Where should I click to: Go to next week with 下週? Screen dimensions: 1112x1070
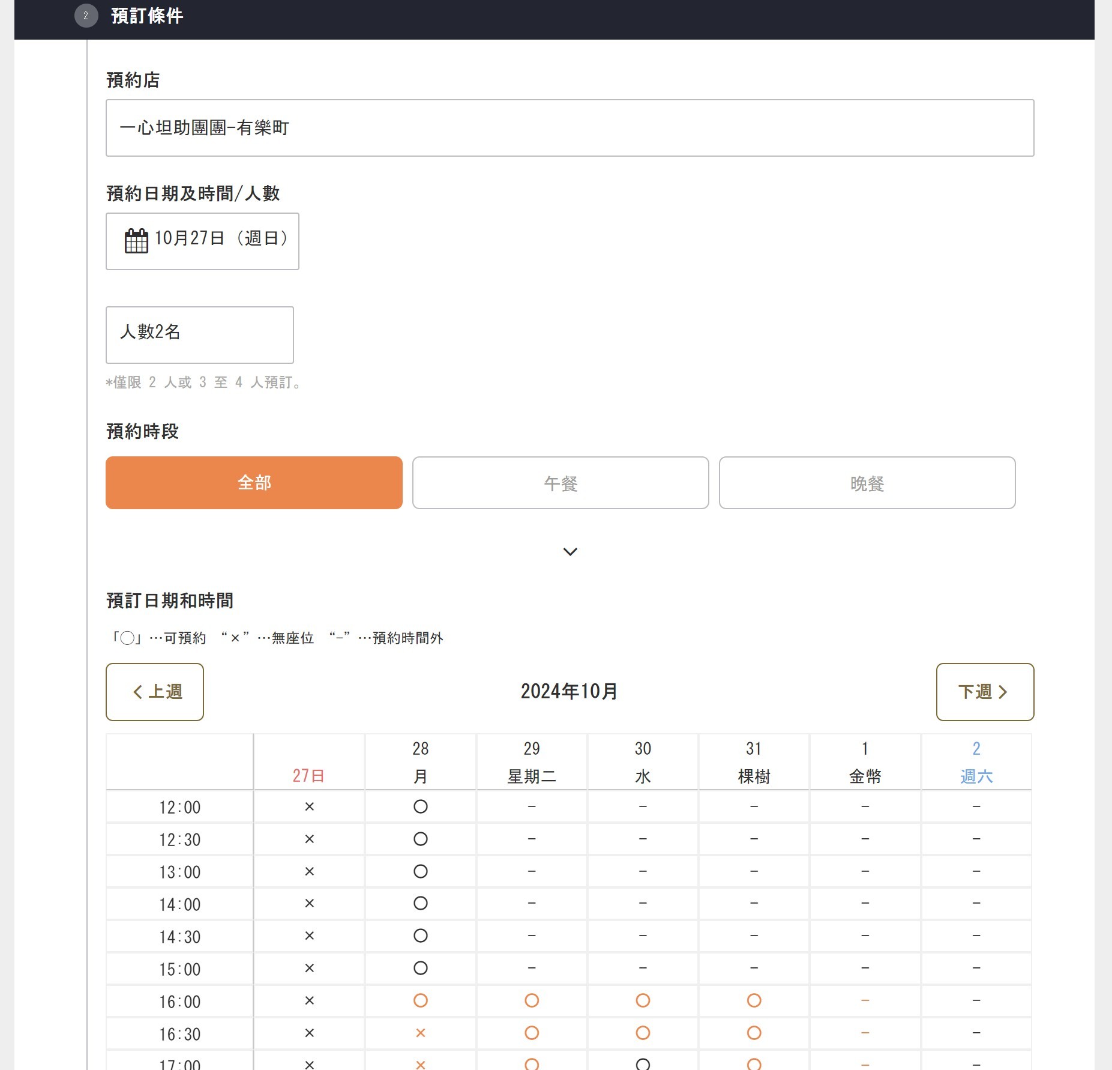(x=985, y=692)
